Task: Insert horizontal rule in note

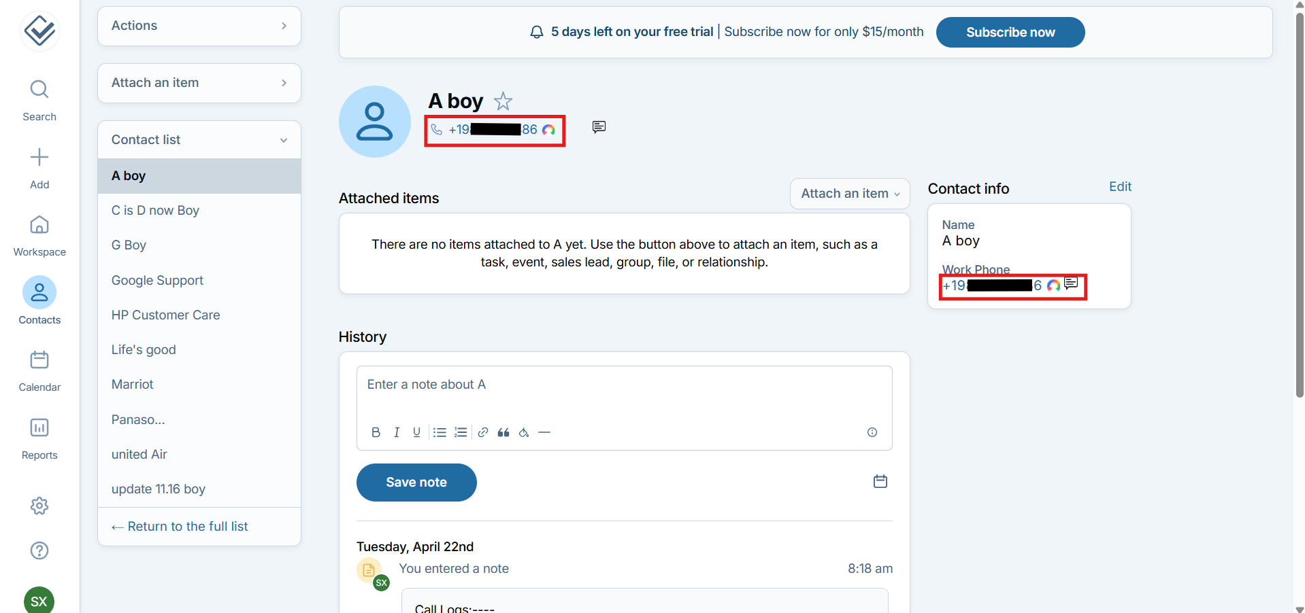Action: click(544, 432)
